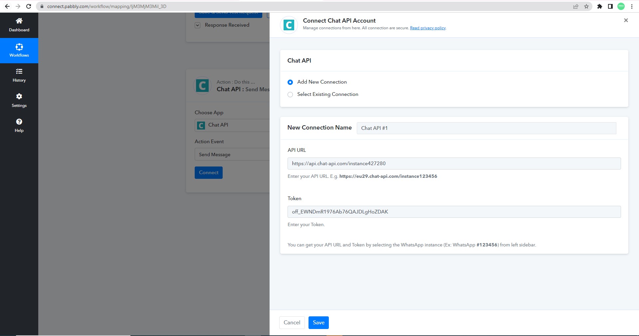Click the Action: Do this … step header
Image resolution: width=639 pixels, height=336 pixels.
click(236, 82)
